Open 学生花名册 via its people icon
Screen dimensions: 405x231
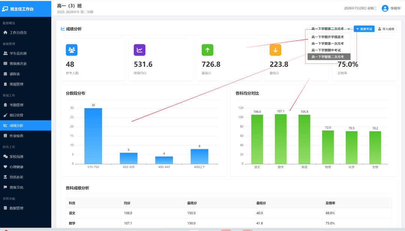[5, 53]
